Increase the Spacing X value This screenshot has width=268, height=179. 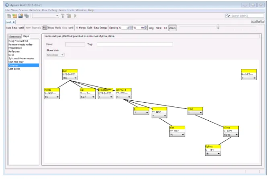coord(131,27)
